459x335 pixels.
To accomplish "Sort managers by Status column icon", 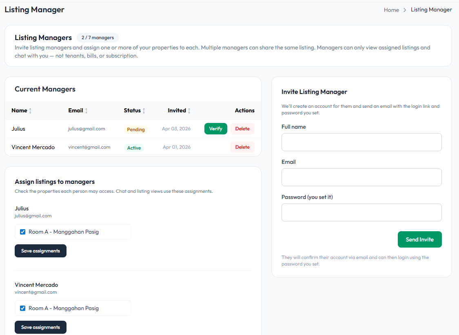I will (144, 111).
